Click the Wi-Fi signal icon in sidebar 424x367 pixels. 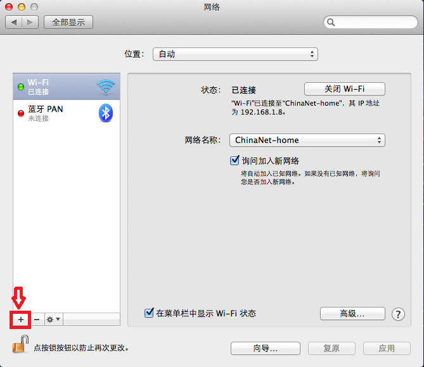tap(106, 87)
